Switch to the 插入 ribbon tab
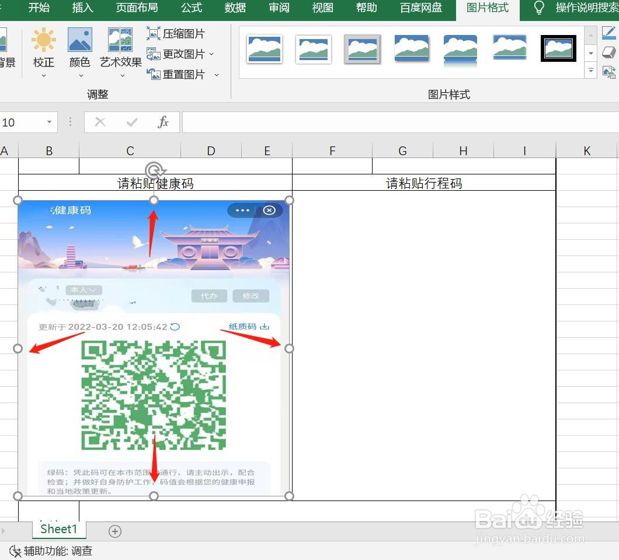Image resolution: width=619 pixels, height=560 pixels. [82, 8]
